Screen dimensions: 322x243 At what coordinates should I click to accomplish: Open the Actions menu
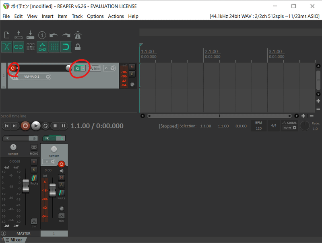click(116, 16)
